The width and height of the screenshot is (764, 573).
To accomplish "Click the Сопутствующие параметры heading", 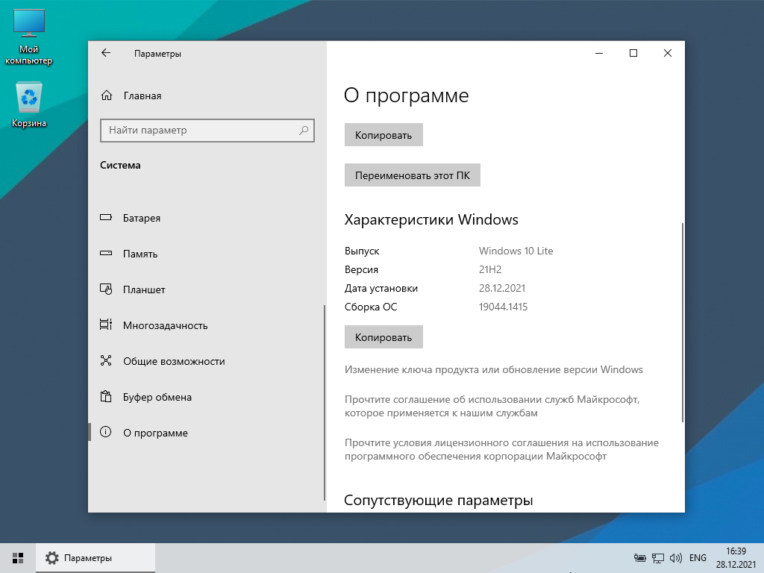I will point(439,501).
